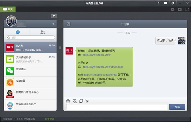Collapse the sidebar using the round divider handle
The height and width of the screenshot is (122, 191).
click(x=60, y=48)
